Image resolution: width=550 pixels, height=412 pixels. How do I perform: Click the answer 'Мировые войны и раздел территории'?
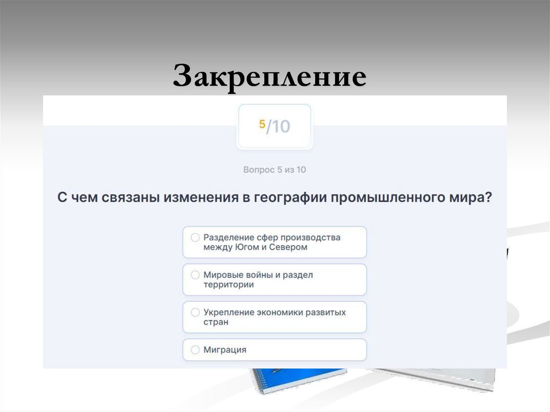click(x=274, y=280)
